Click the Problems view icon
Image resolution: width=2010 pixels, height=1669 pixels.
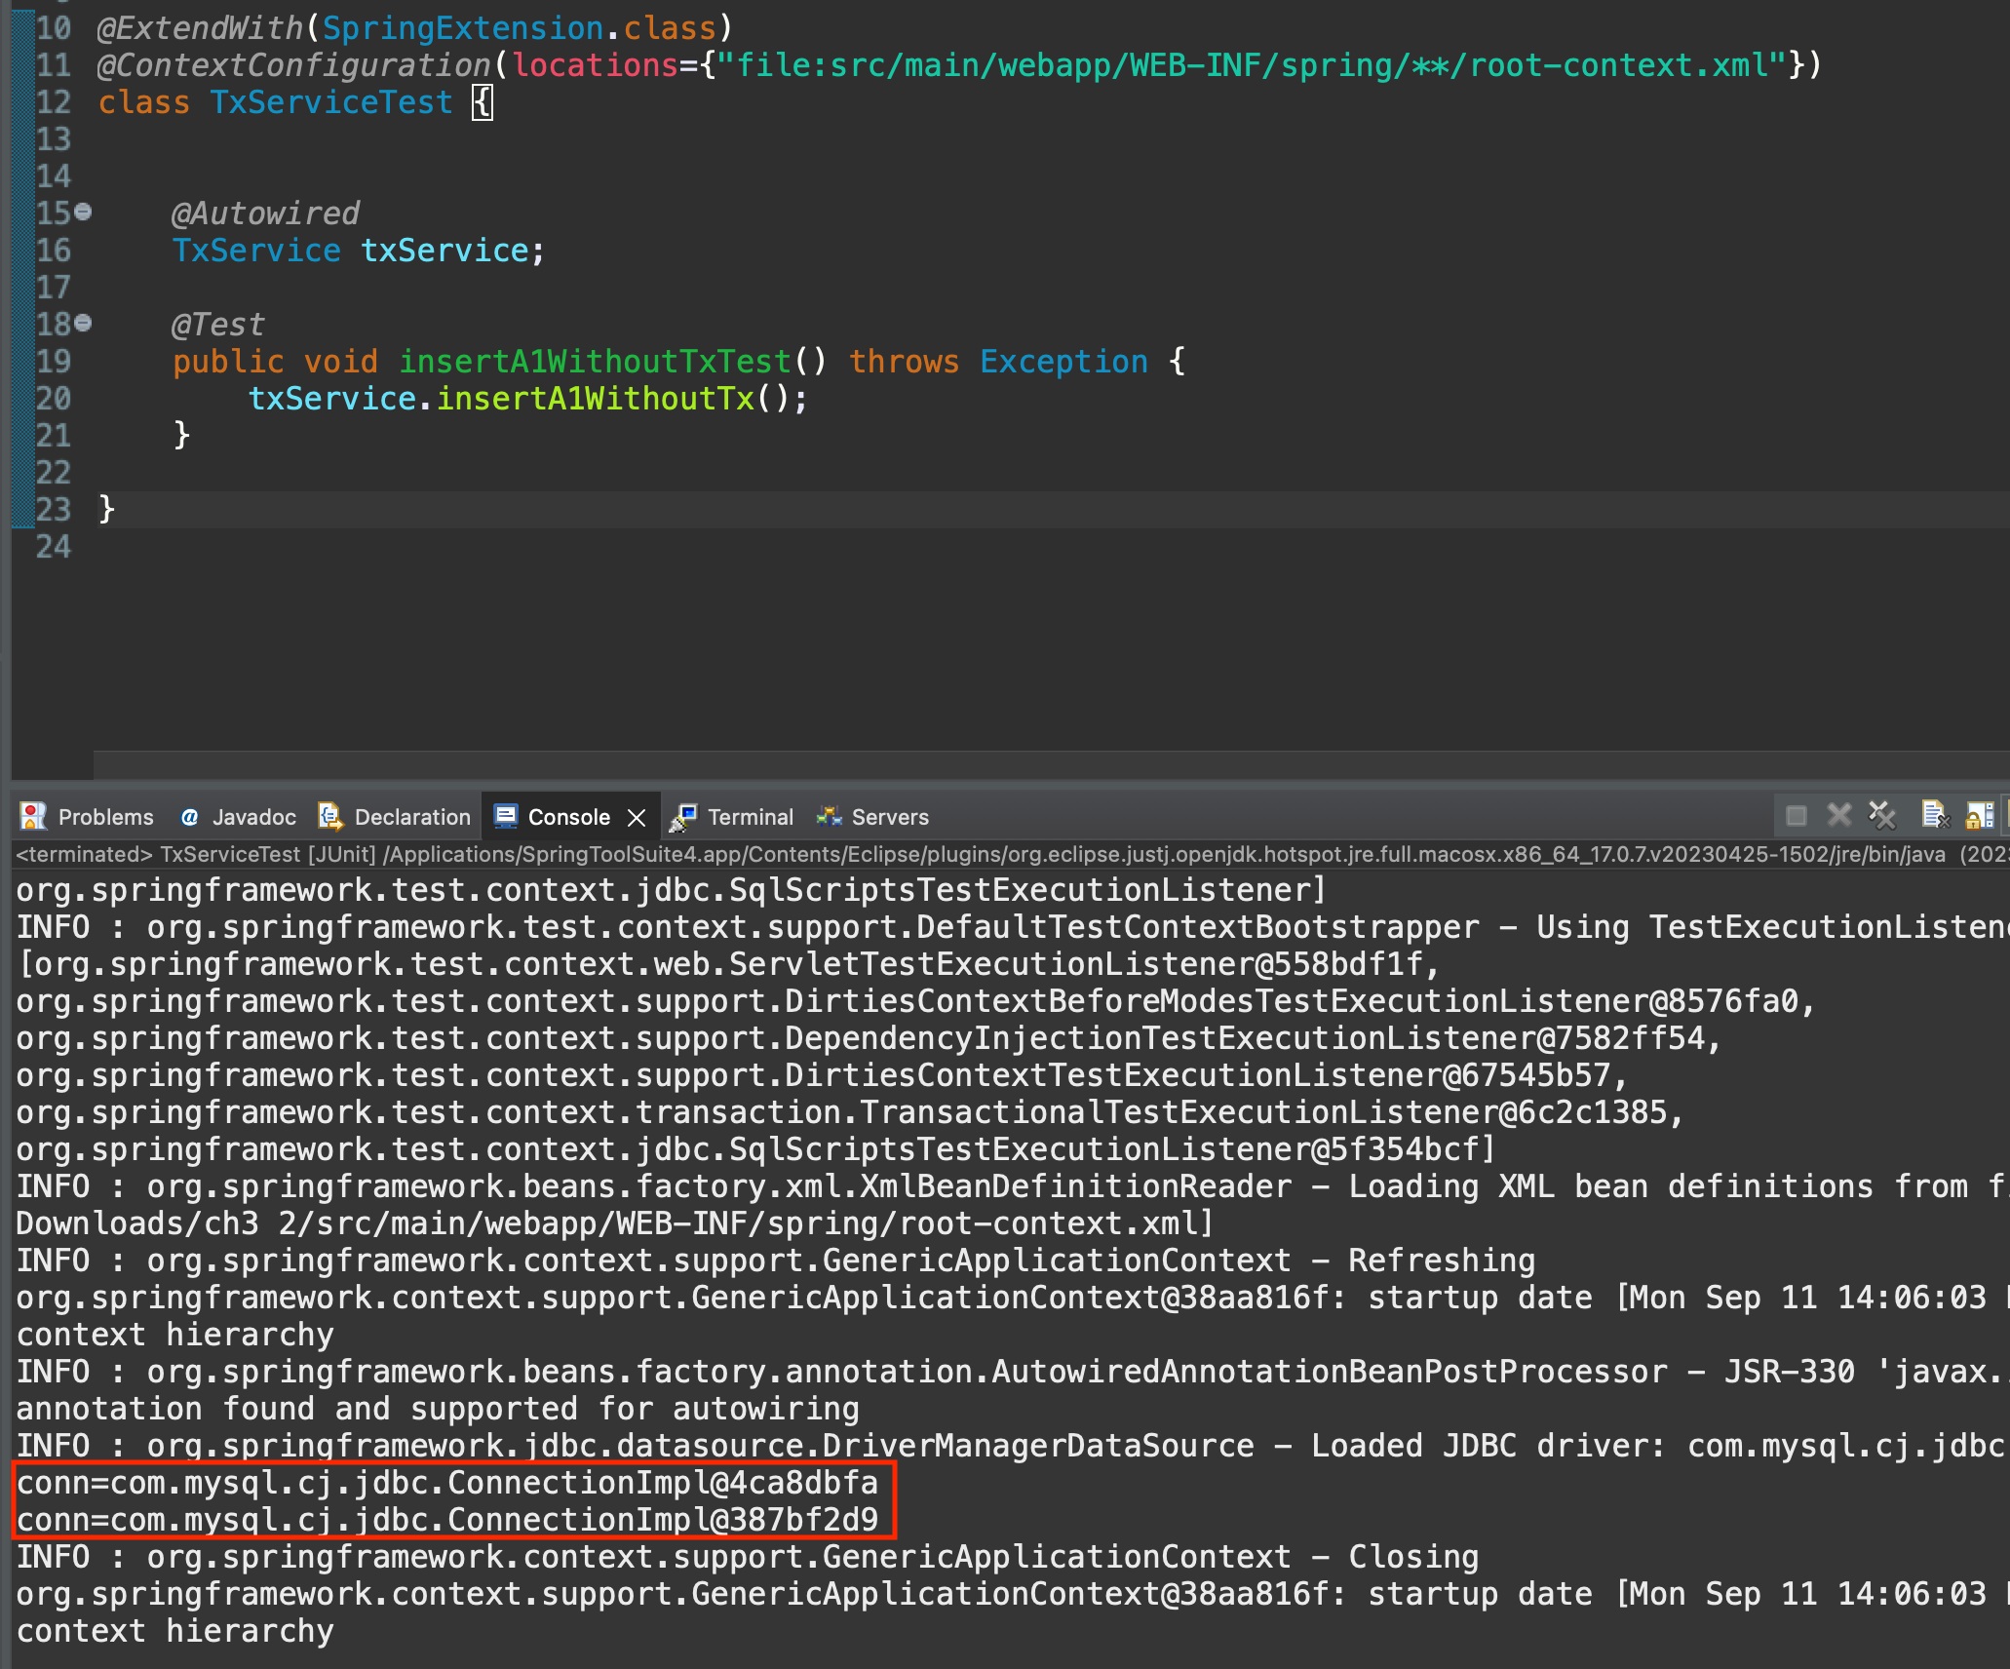tap(33, 817)
